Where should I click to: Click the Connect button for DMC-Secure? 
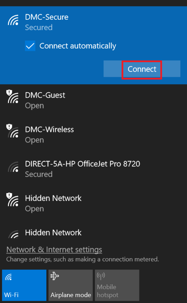[142, 69]
